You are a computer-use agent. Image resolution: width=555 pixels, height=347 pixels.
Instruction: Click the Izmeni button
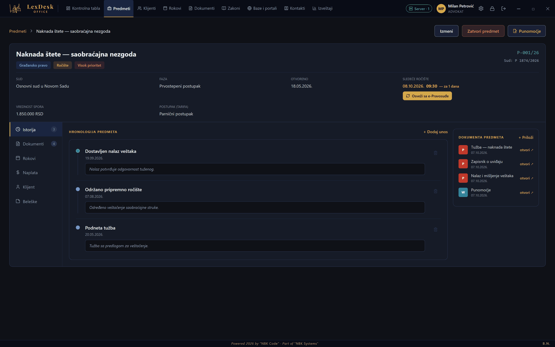tap(446, 31)
